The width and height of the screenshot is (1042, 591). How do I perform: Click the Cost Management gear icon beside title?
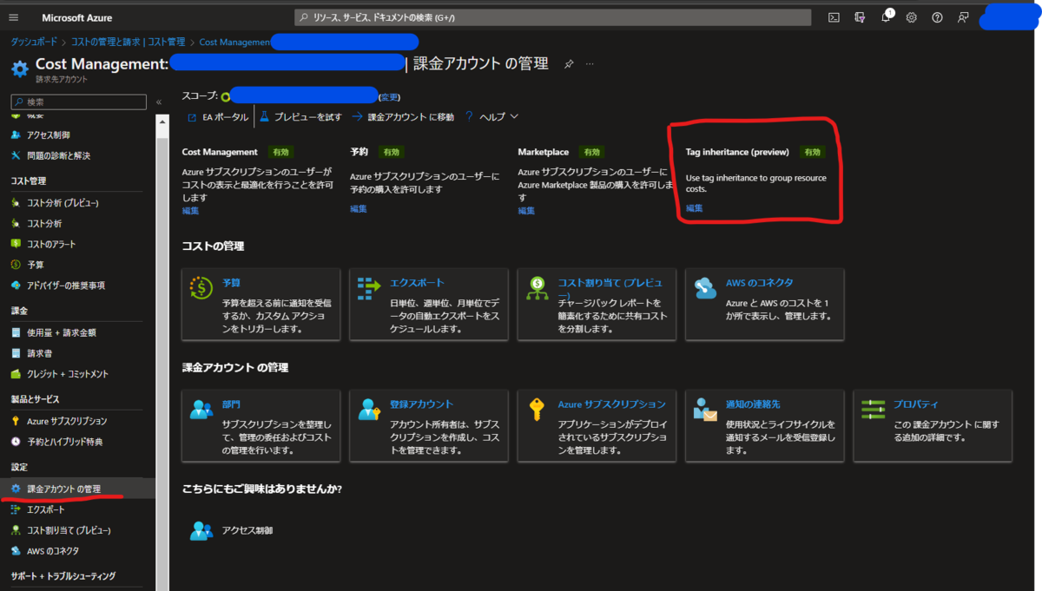point(19,69)
